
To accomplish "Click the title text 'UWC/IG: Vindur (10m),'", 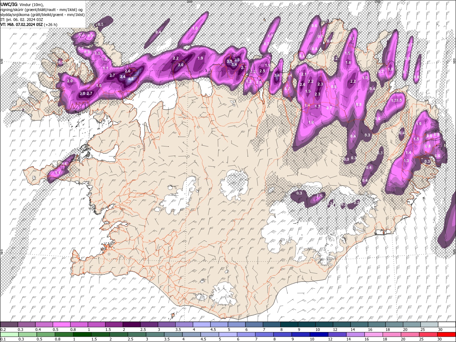I will 22,4.
